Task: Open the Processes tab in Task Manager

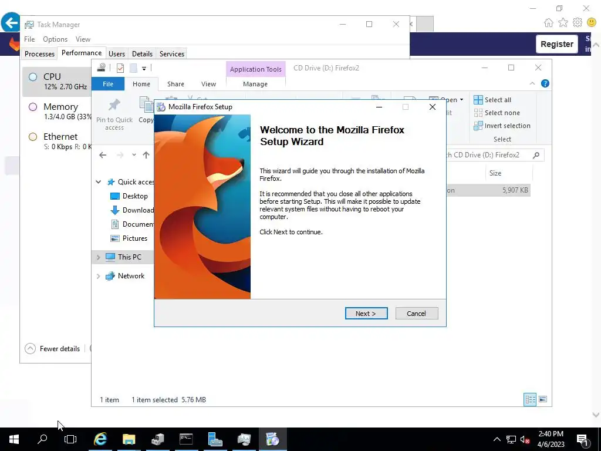Action: [x=39, y=53]
